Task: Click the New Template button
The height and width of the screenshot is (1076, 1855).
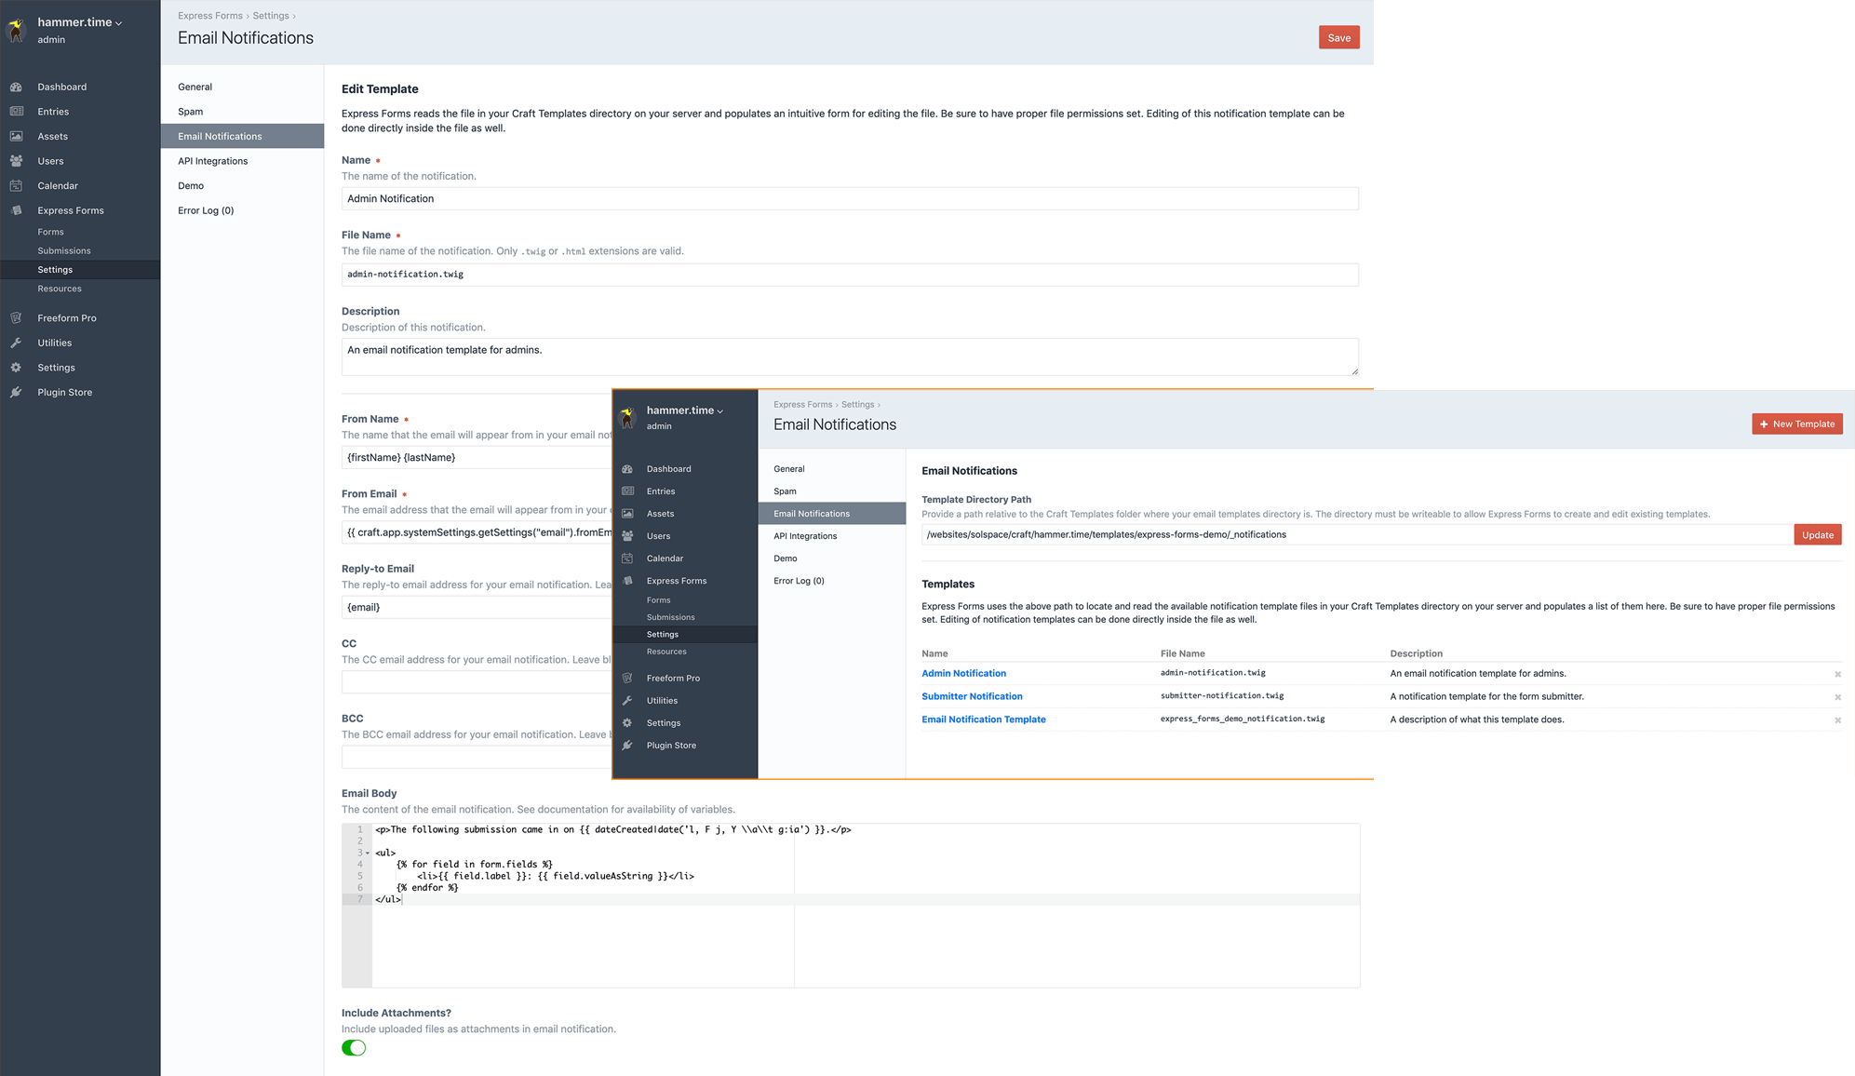Action: pyautogui.click(x=1796, y=424)
